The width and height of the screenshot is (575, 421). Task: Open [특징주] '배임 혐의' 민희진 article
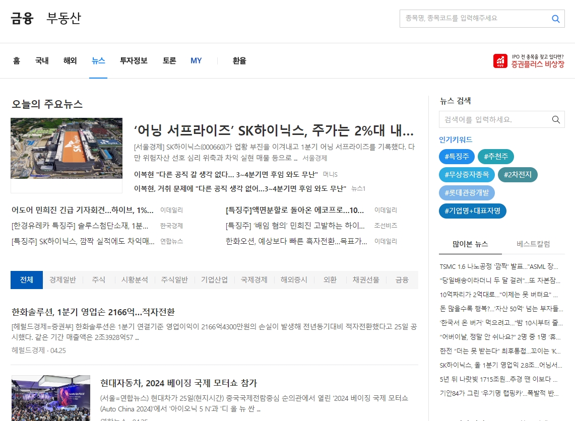tap(295, 226)
